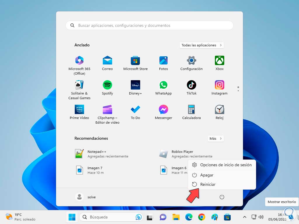Viewport: 299px width, 224px height.
Task: Open Paint from the taskbar
Action: [x=215, y=217]
